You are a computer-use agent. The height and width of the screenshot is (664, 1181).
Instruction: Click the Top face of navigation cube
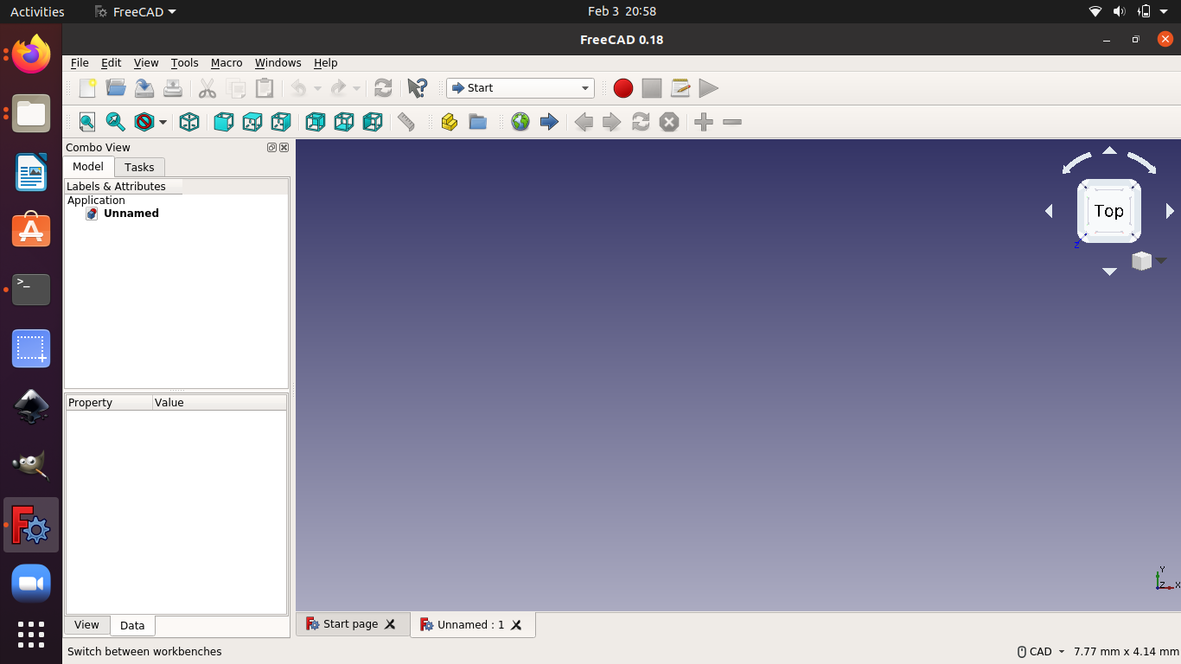tap(1108, 211)
